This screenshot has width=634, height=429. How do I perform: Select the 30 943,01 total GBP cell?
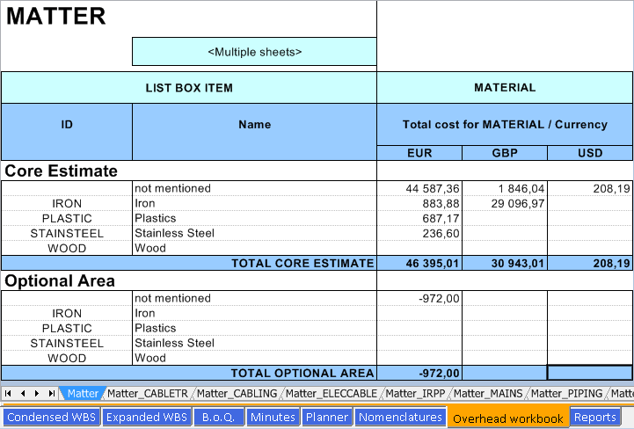pos(505,263)
